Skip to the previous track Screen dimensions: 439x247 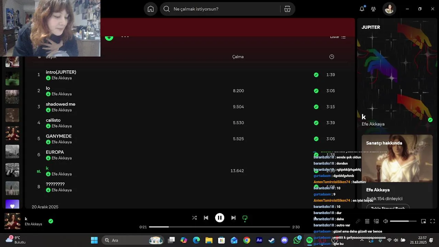pos(206,218)
